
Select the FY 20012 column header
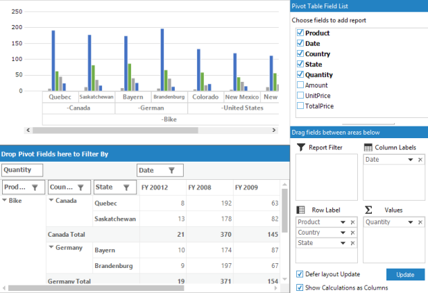(x=163, y=187)
